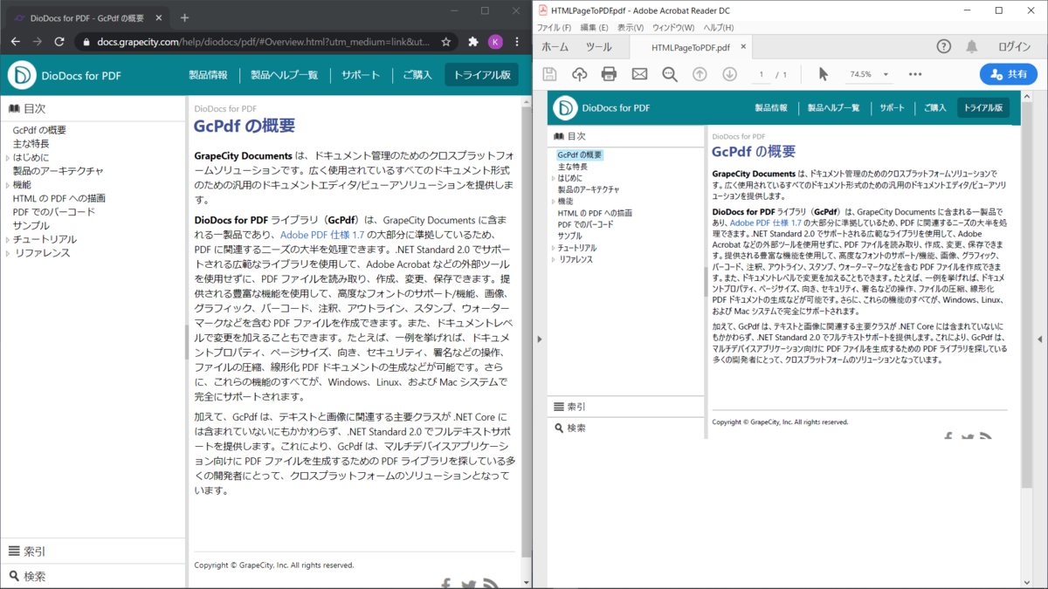Click the 共有 share button in Acrobat
The height and width of the screenshot is (589, 1048).
[x=1008, y=74]
